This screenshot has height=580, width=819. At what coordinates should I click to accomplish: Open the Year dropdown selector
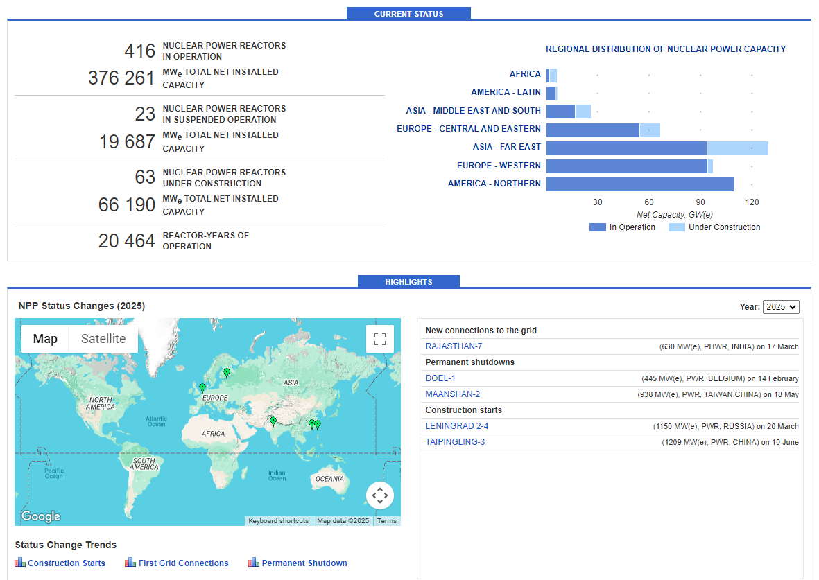[x=781, y=307]
